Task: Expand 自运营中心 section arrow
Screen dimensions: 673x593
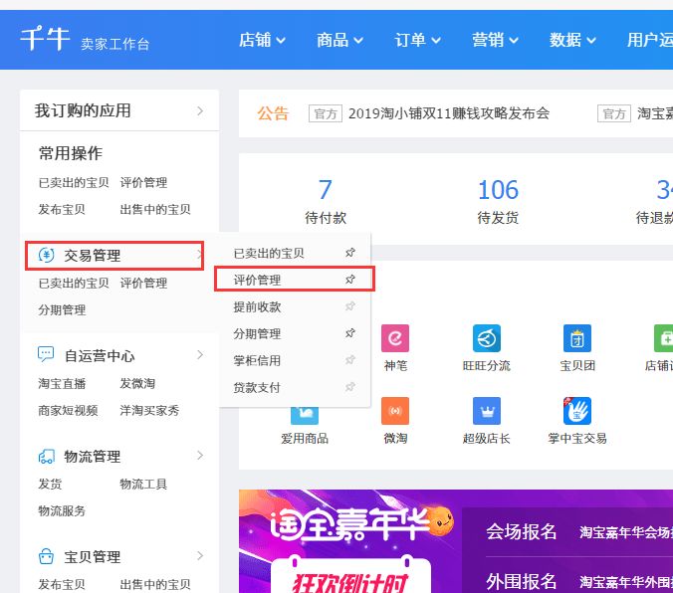Action: [200, 355]
